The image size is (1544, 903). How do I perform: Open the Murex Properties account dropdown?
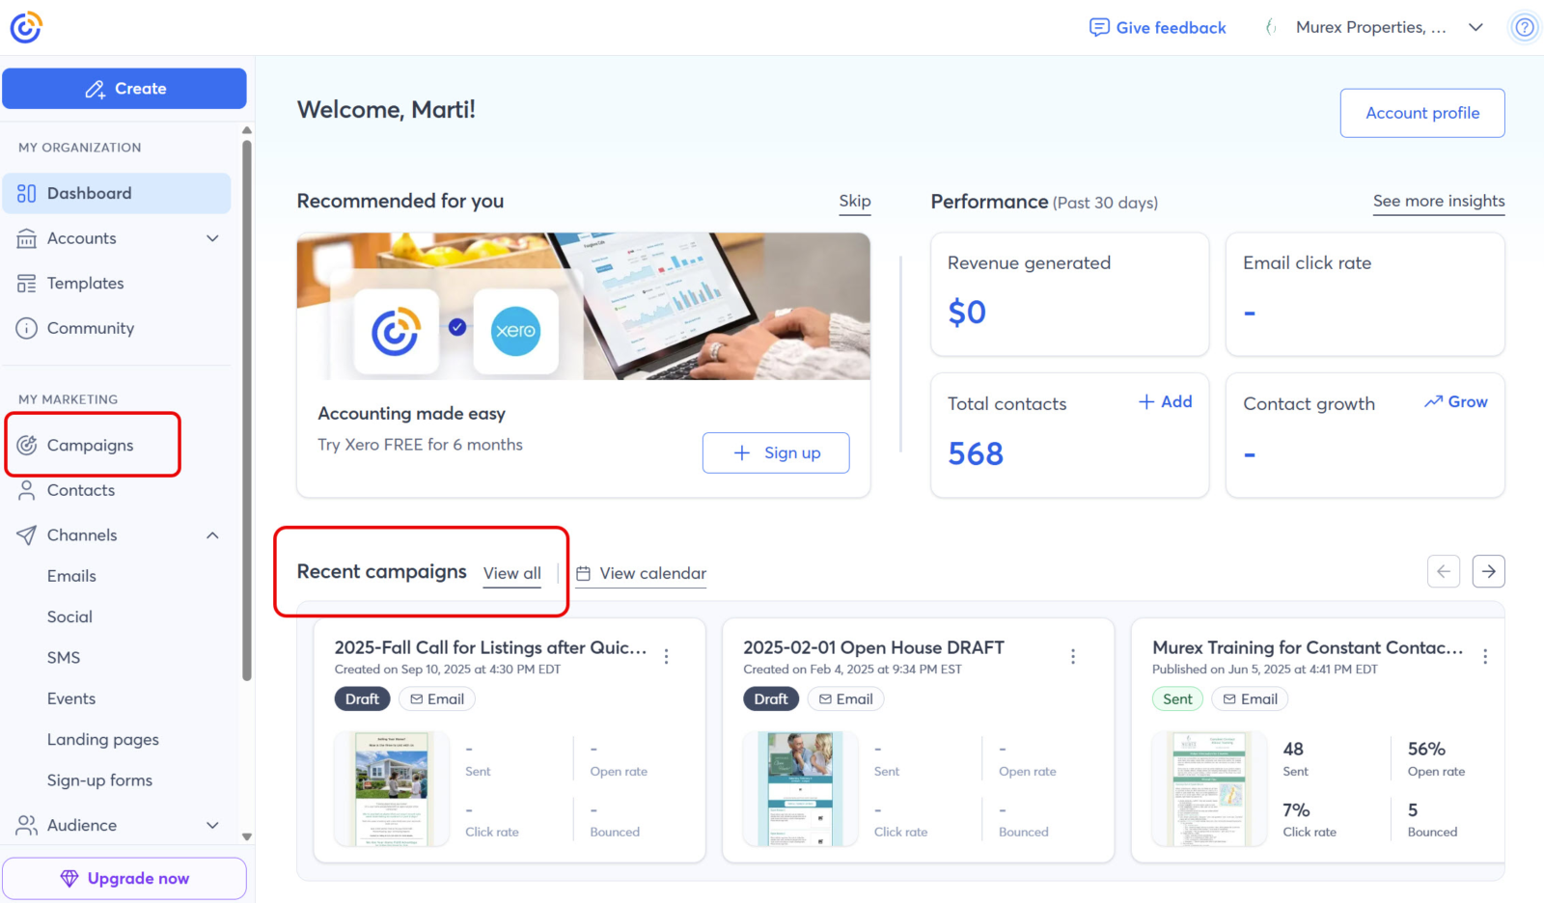(1374, 27)
